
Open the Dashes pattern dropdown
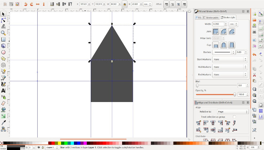224,52
